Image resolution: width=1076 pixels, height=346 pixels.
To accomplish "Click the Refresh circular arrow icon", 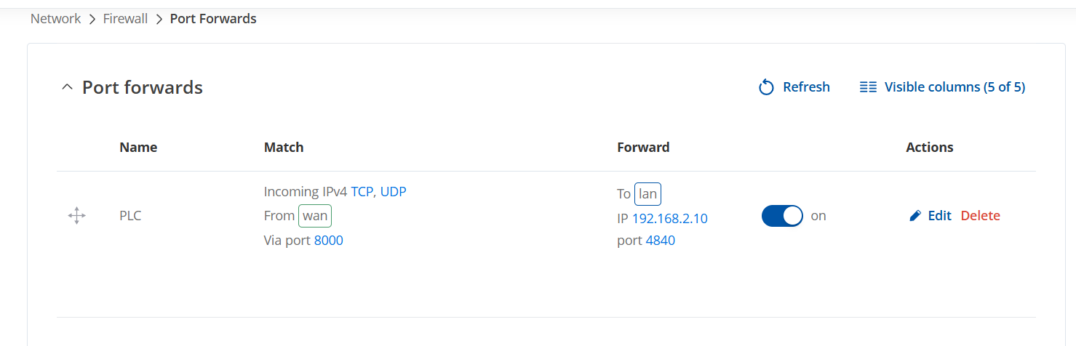I will click(766, 87).
